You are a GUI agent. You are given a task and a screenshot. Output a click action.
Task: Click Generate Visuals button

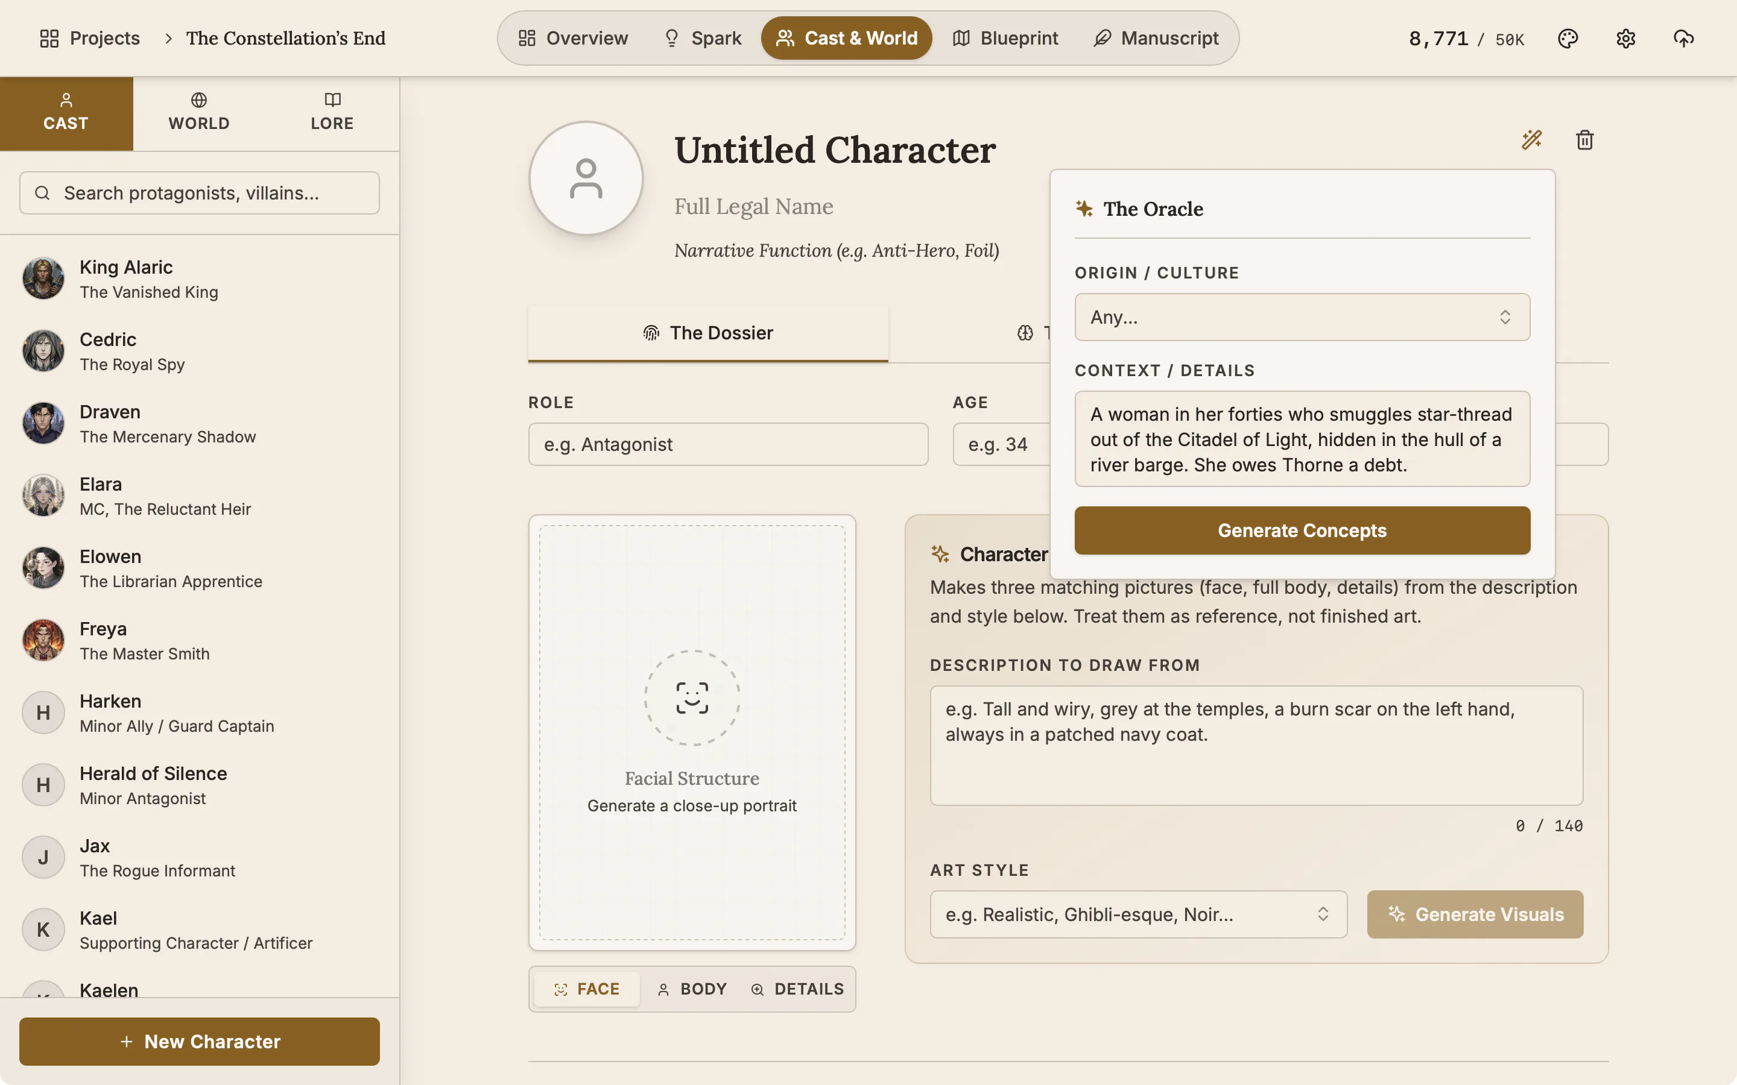1475,914
